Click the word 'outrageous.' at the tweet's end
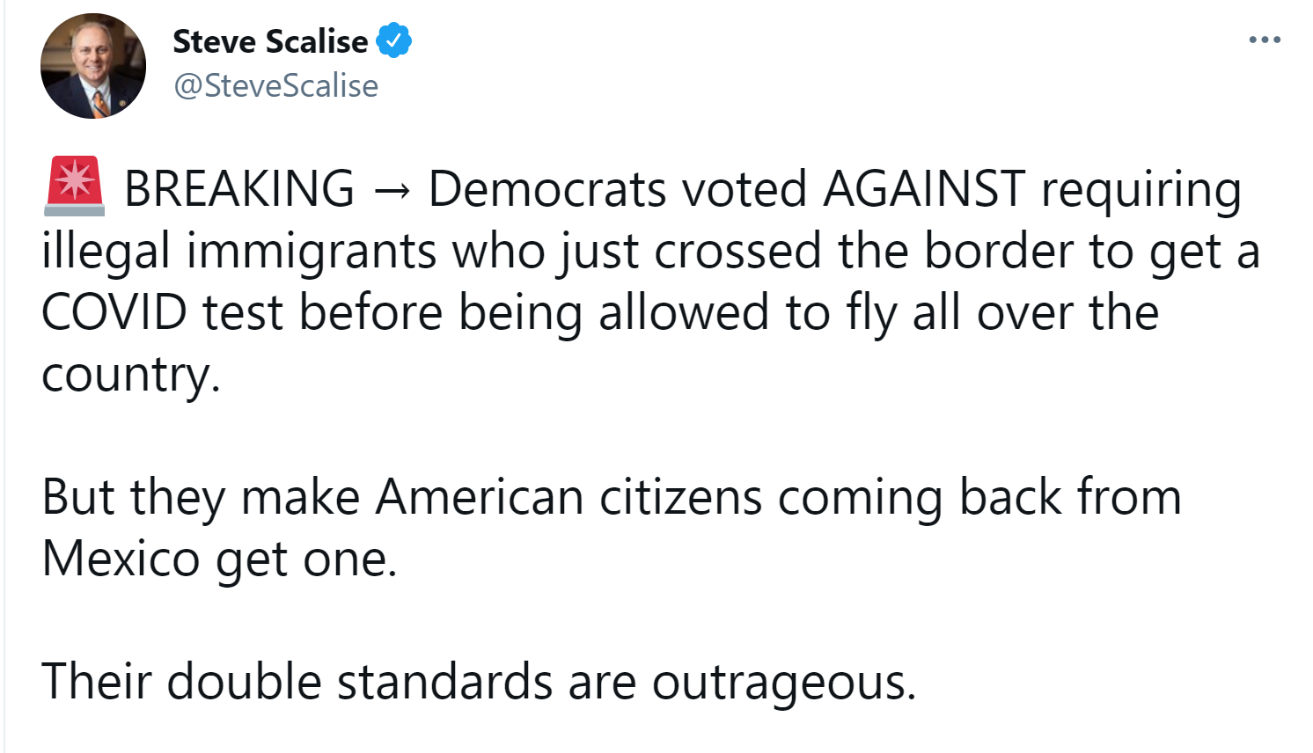Screen dimensions: 1313x753 click(x=783, y=684)
